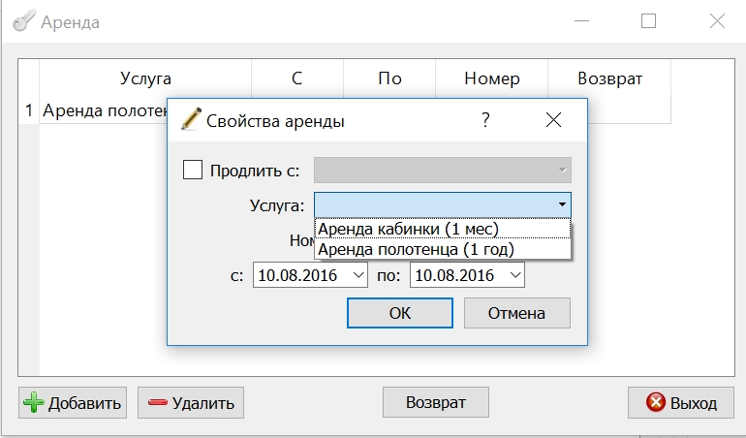Image resolution: width=746 pixels, height=438 pixels.
Task: Click the 'Выход' exit button
Action: 681,403
